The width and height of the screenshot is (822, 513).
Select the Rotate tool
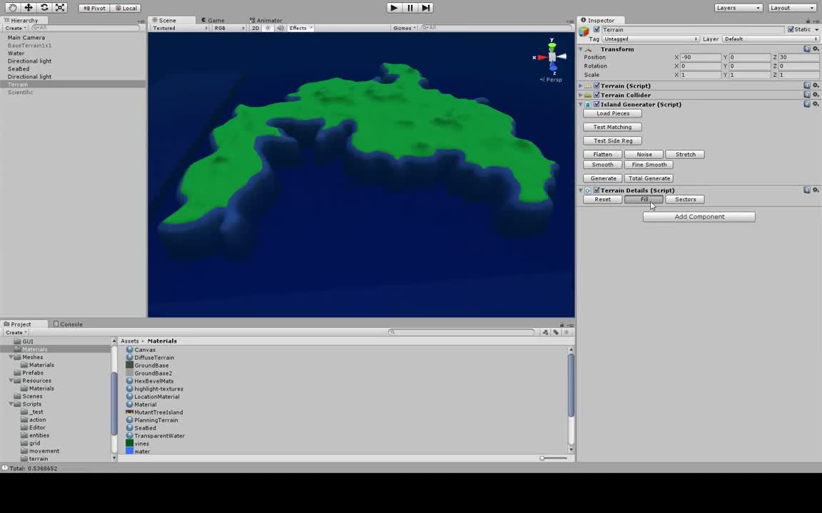(x=44, y=8)
